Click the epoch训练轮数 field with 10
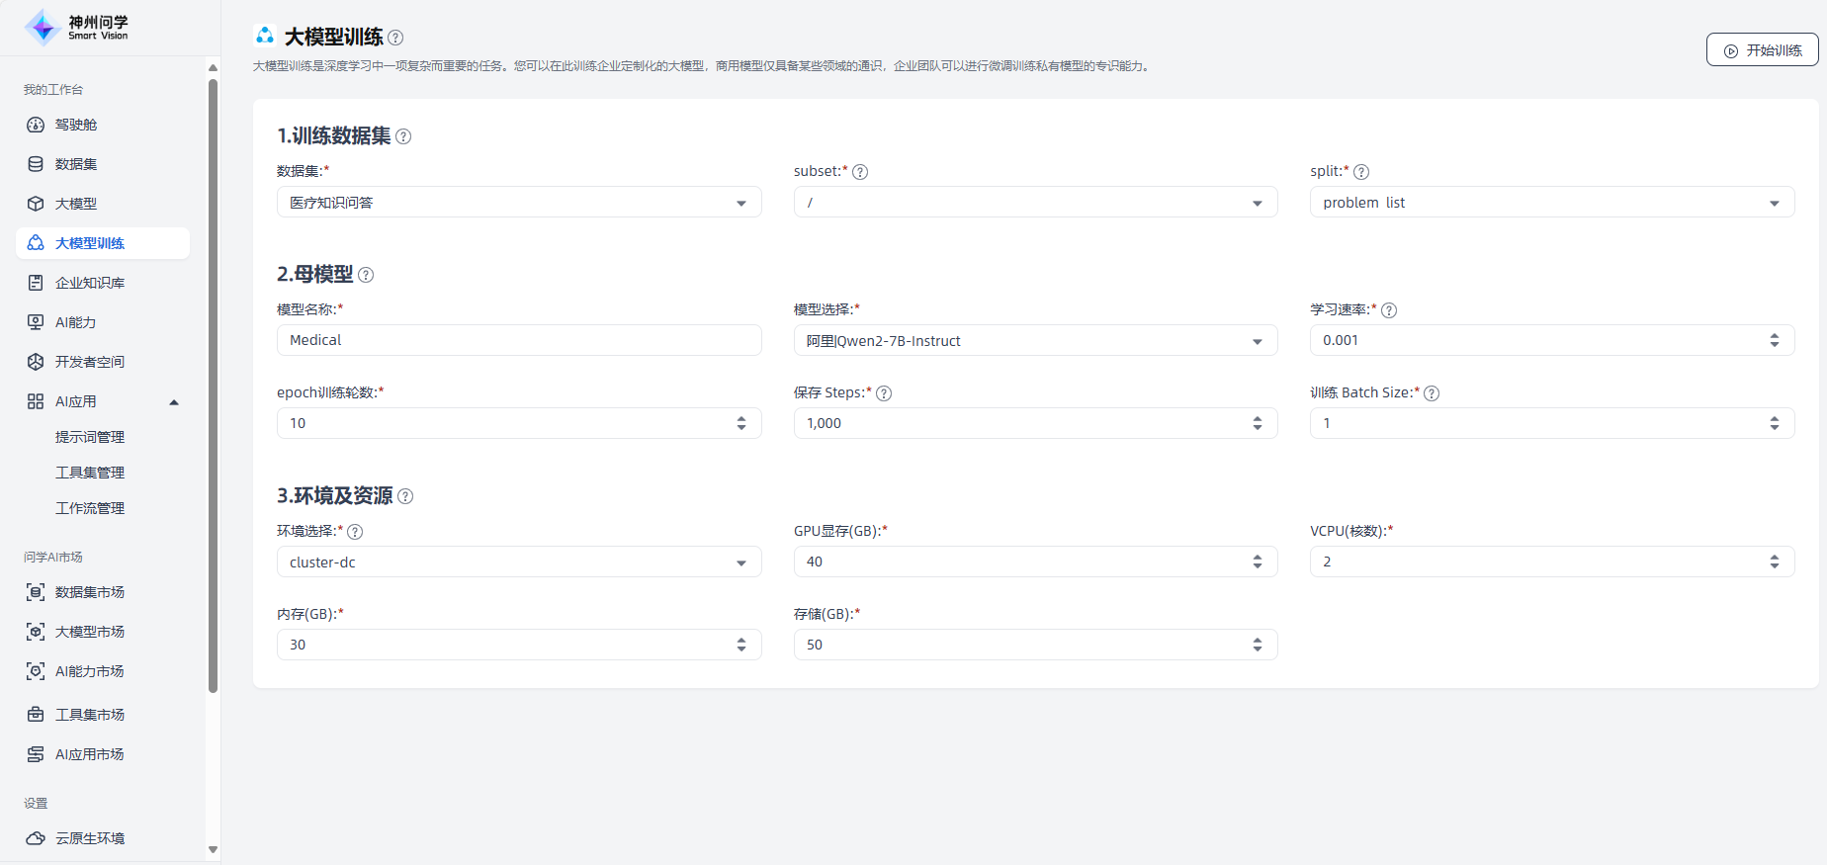The height and width of the screenshot is (865, 1827). coord(519,423)
